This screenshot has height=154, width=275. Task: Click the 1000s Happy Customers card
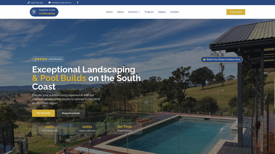coord(87,128)
